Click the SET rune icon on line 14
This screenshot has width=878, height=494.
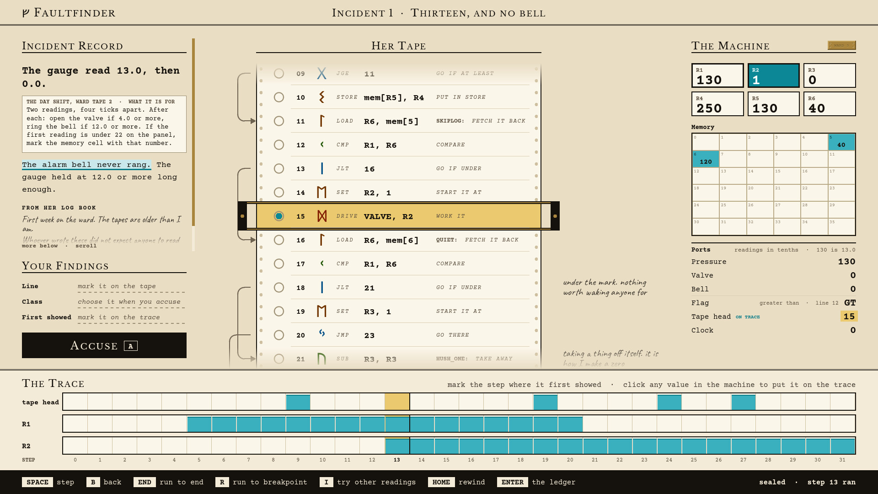pyautogui.click(x=322, y=192)
